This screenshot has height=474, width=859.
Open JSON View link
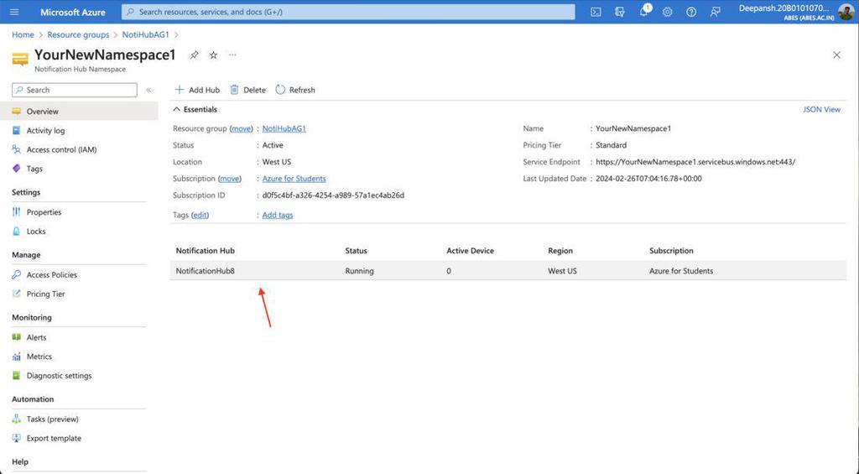(x=821, y=110)
